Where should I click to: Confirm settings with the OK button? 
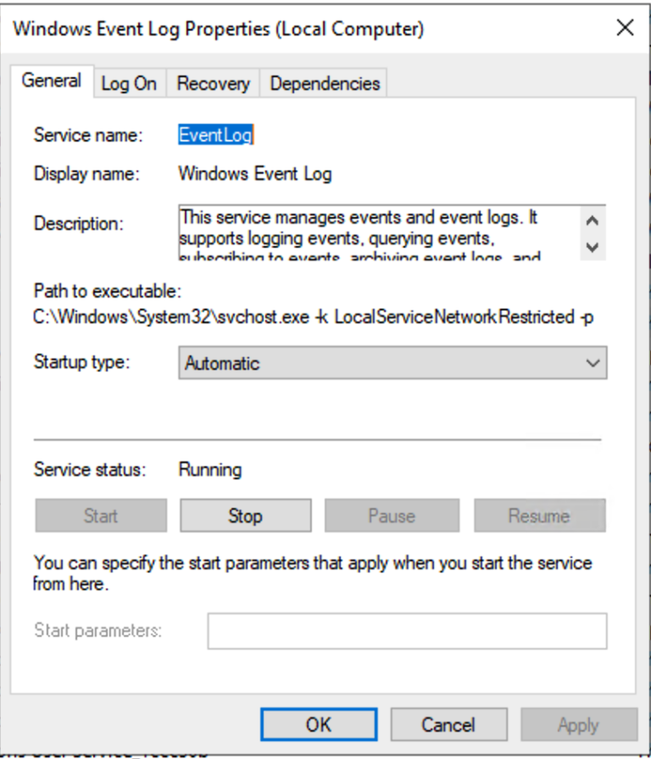click(x=318, y=723)
